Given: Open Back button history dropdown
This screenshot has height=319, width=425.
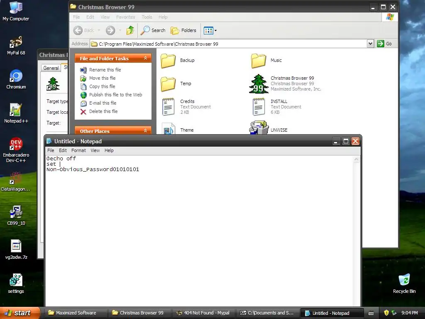Looking at the screenshot, I should point(99,30).
